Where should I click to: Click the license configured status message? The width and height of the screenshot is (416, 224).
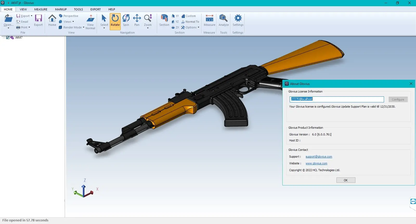342,107
